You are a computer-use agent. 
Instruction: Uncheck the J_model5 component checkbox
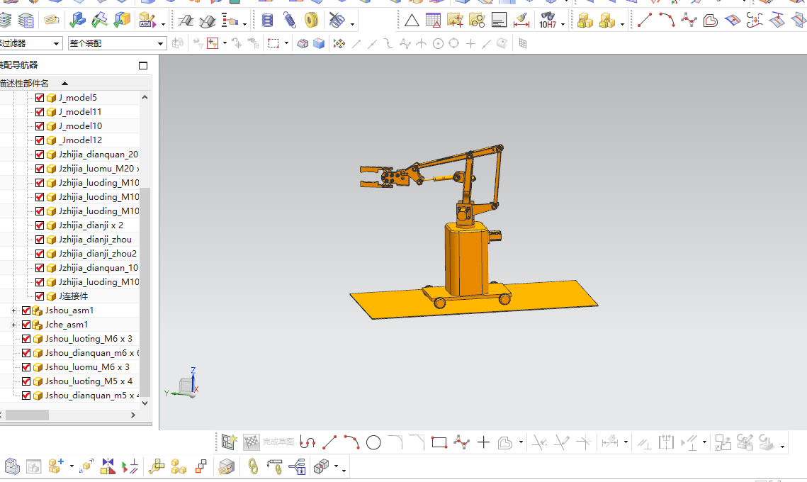pyautogui.click(x=40, y=97)
